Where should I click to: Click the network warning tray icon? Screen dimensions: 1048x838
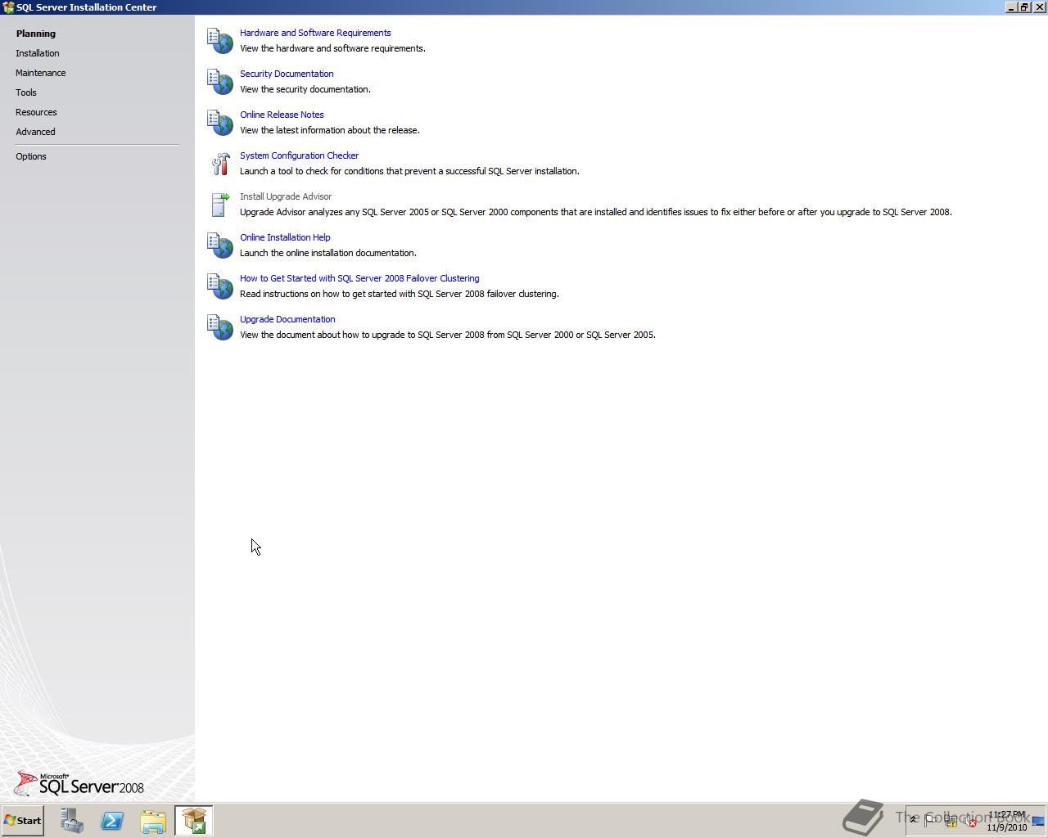(x=950, y=821)
